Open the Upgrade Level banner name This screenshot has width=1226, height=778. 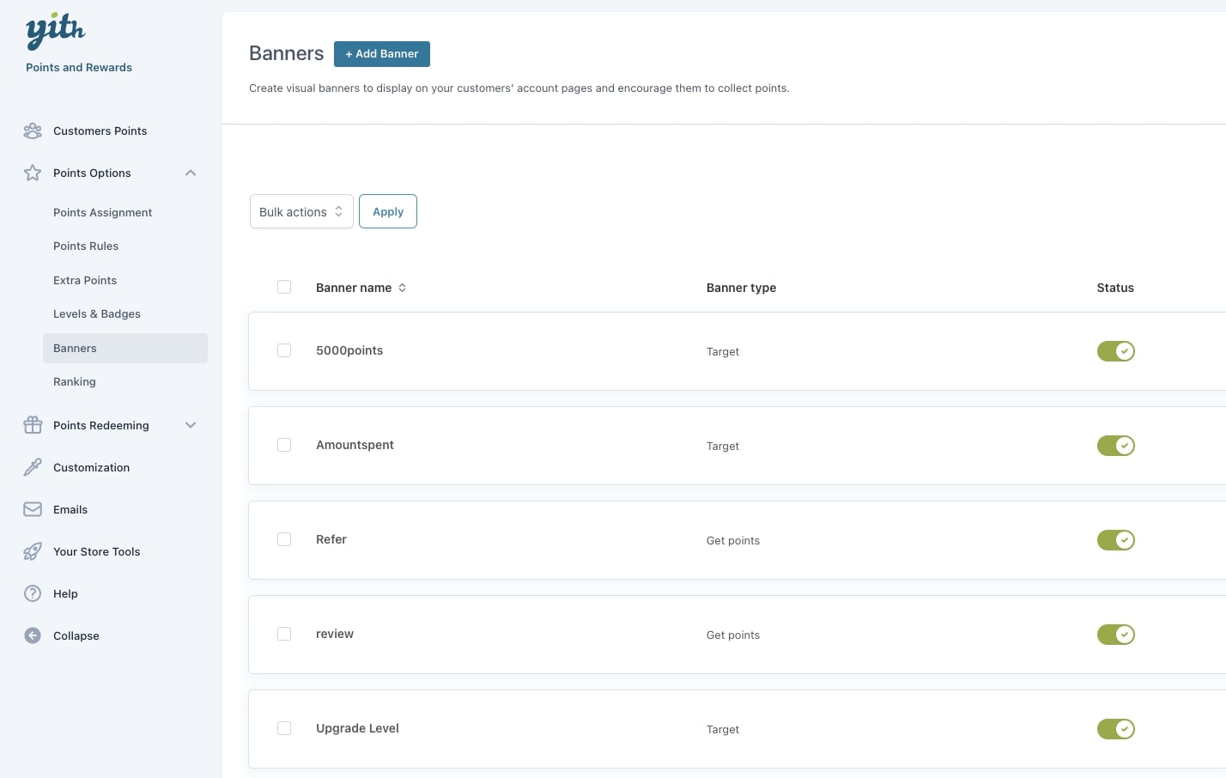[357, 728]
